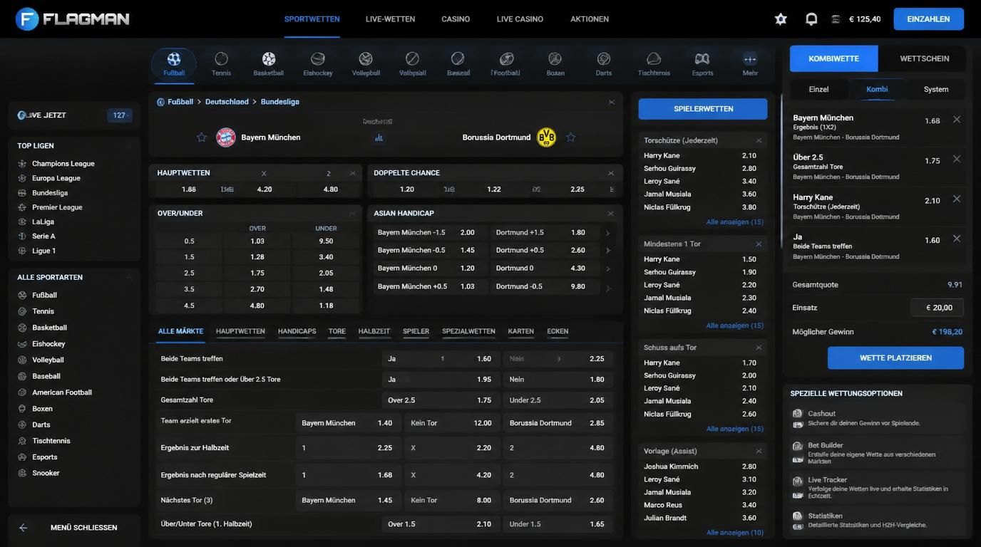981x547 pixels.
Task: Open the Casino menu item
Action: pos(456,19)
